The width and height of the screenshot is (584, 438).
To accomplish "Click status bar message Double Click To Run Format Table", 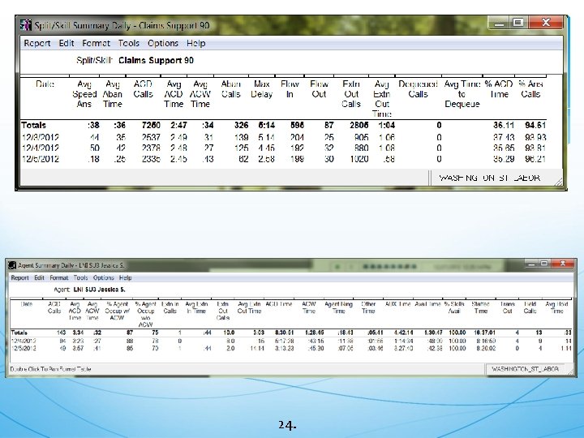I will click(x=50, y=369).
